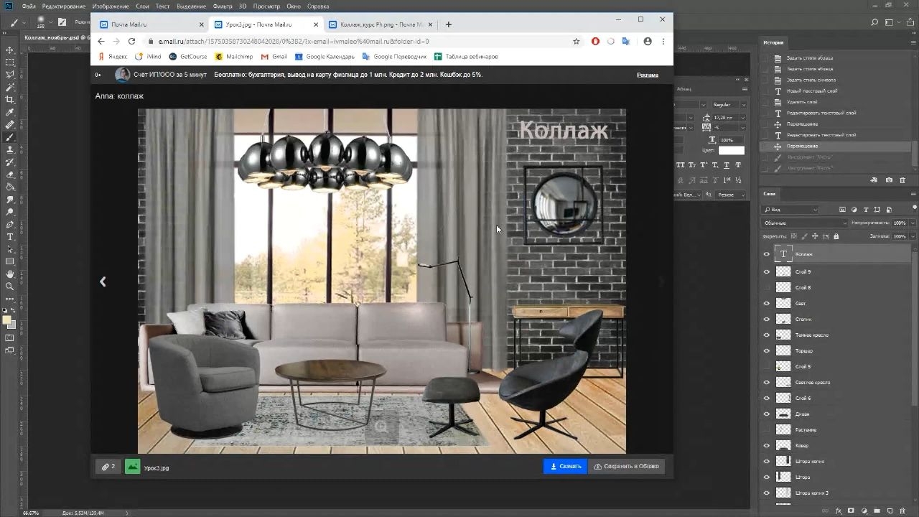Switch to the "Коллаж_курс Ph.png" browser tab
The image size is (919, 517).
pos(381,24)
